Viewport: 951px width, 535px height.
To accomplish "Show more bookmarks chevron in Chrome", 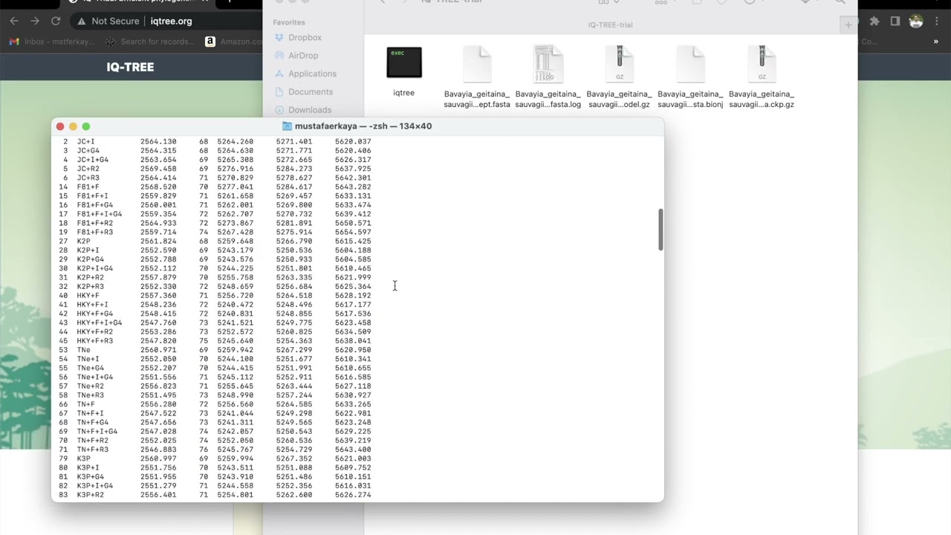I will [x=936, y=42].
